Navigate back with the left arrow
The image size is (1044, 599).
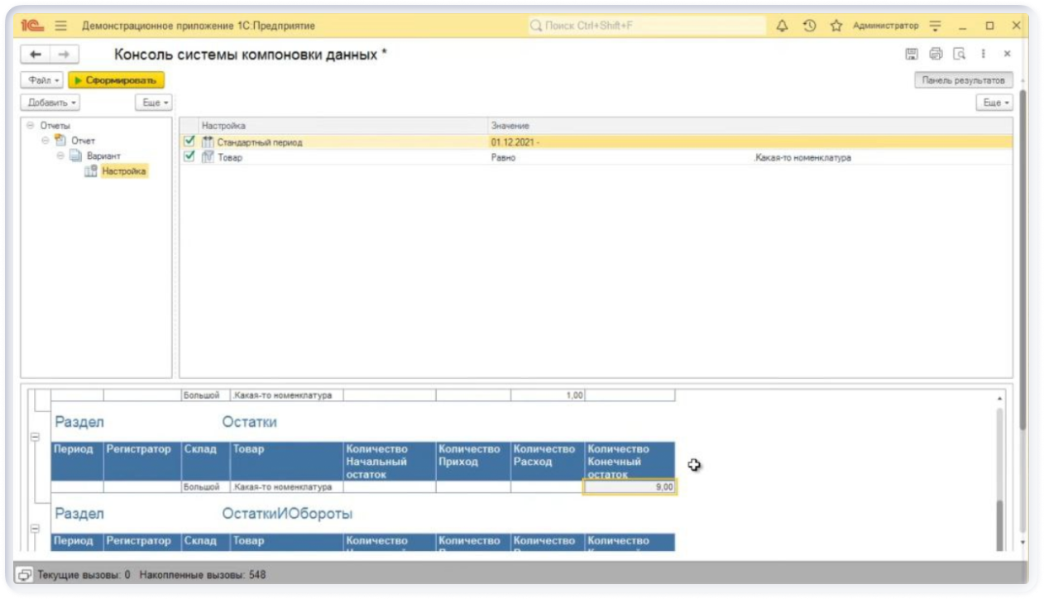point(35,55)
